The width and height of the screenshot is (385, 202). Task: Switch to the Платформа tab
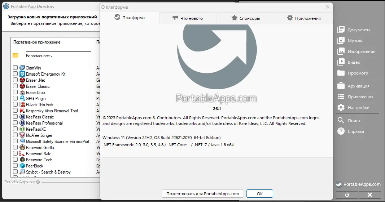pos(130,18)
